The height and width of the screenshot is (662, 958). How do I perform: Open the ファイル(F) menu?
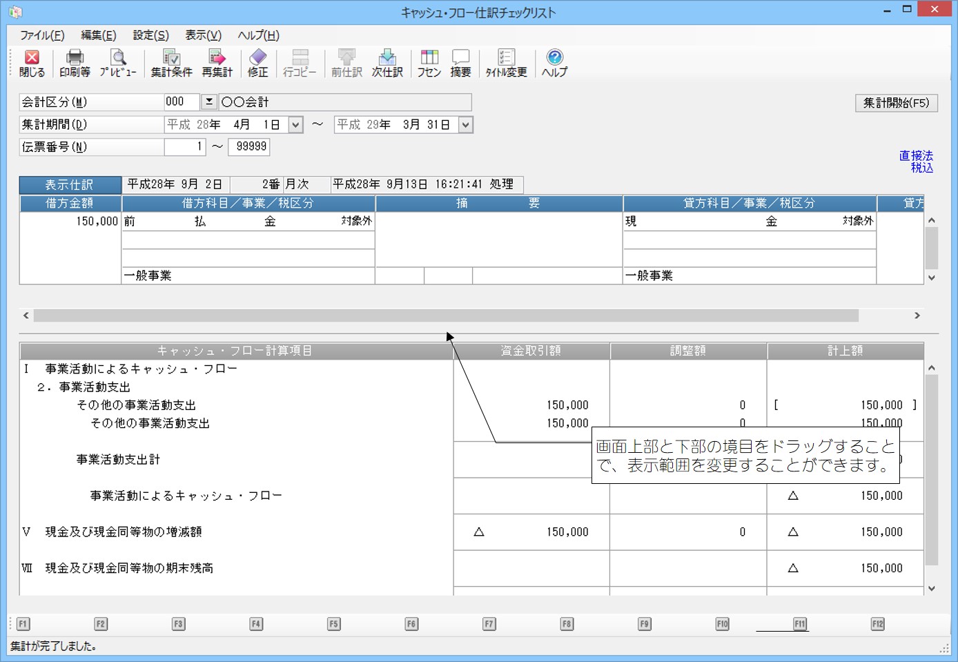click(42, 35)
